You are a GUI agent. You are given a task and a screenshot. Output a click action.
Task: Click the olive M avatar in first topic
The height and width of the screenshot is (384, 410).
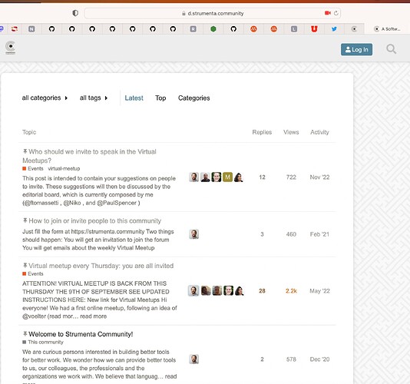pos(227,177)
